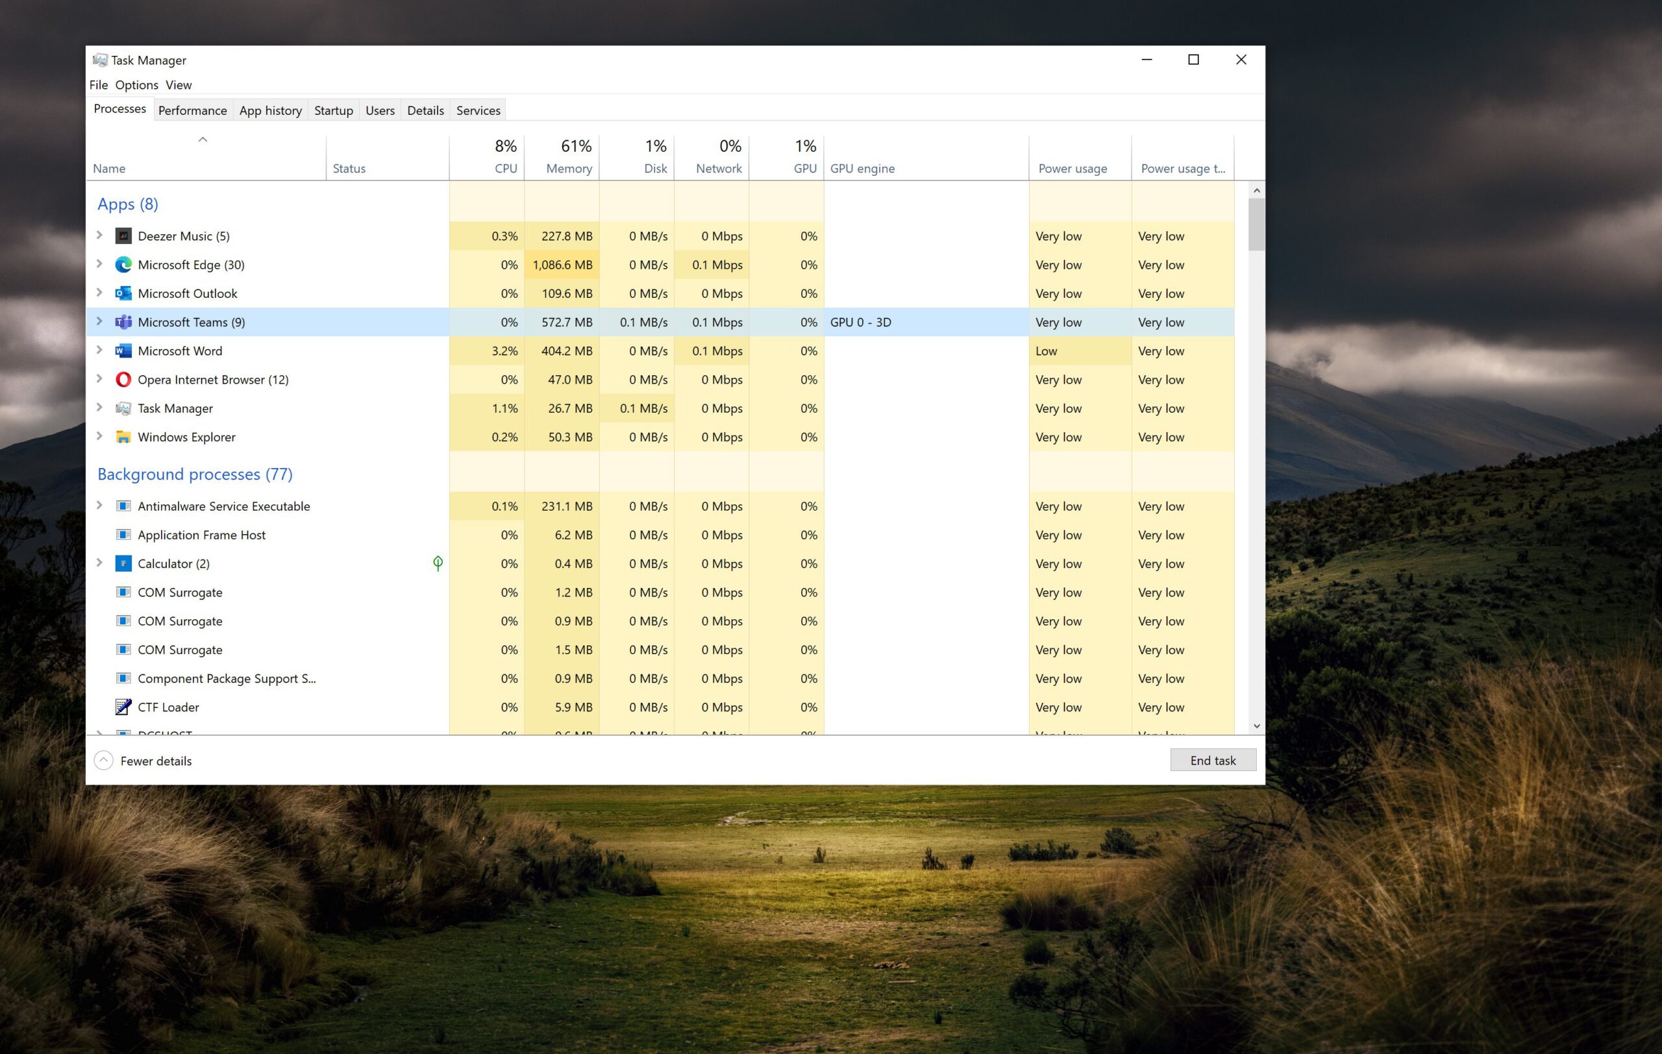Click Microsoft Edge memory value 1,086.6 MB
Viewport: 1662px width, 1054px height.
pos(562,265)
